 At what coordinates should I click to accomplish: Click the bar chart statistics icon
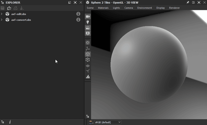[88, 77]
